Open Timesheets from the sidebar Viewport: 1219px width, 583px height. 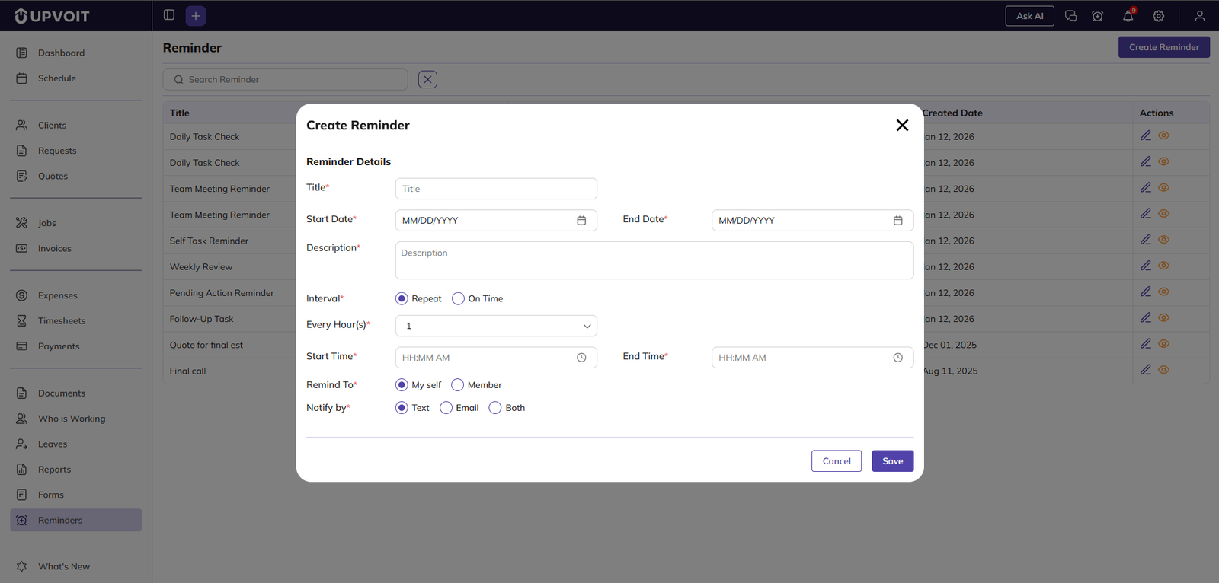62,321
